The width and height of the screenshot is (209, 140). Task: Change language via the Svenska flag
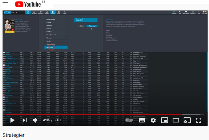click(x=174, y=12)
